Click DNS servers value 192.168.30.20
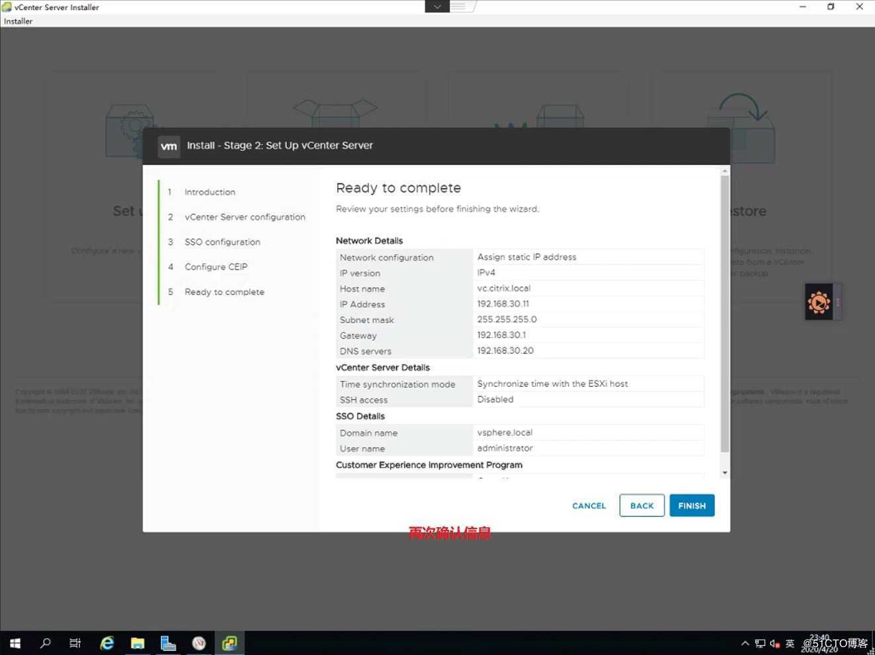 (505, 351)
